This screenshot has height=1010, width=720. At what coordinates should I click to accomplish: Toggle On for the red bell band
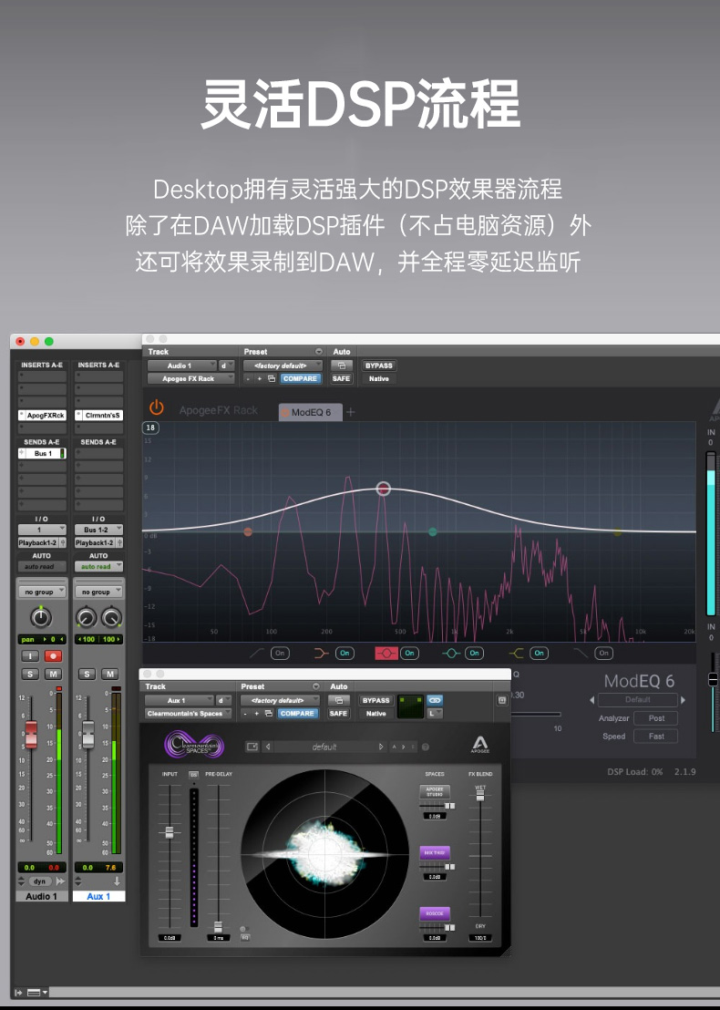[409, 654]
